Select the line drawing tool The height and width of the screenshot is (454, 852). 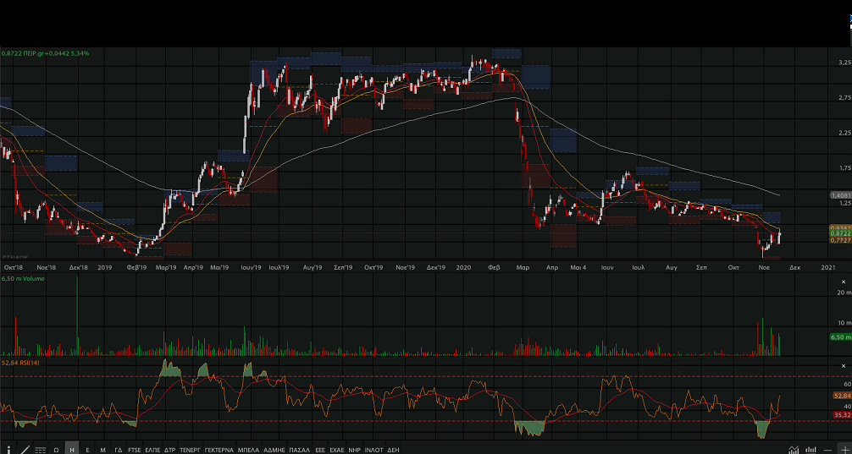click(x=24, y=449)
